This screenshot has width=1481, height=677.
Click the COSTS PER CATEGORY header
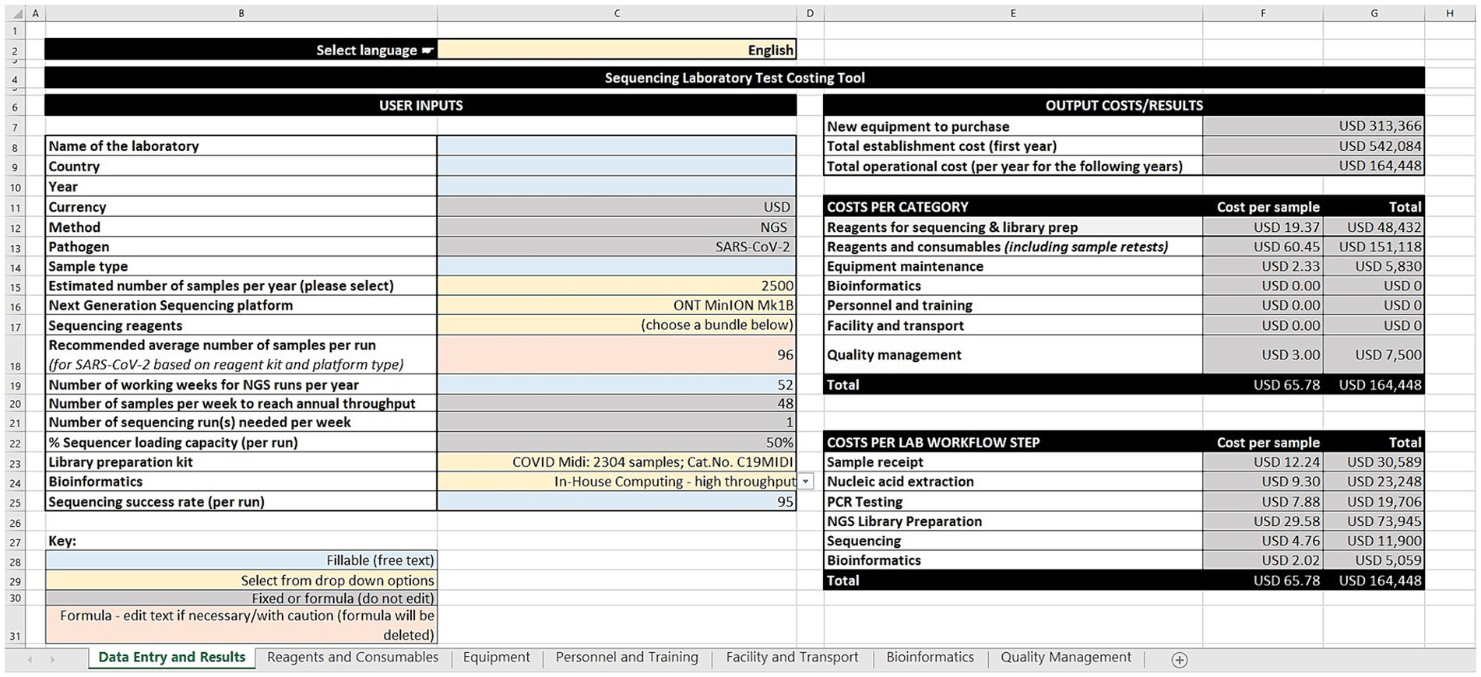tap(1013, 206)
